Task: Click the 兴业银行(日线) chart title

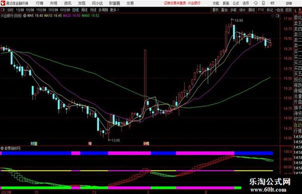Action: 11,16
